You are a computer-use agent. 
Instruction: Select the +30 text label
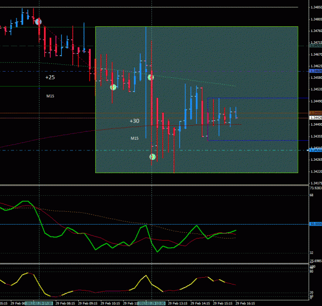pos(134,121)
